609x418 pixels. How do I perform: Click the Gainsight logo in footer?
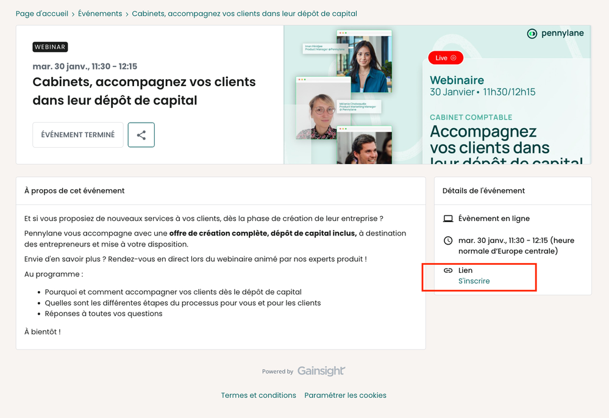(x=321, y=370)
